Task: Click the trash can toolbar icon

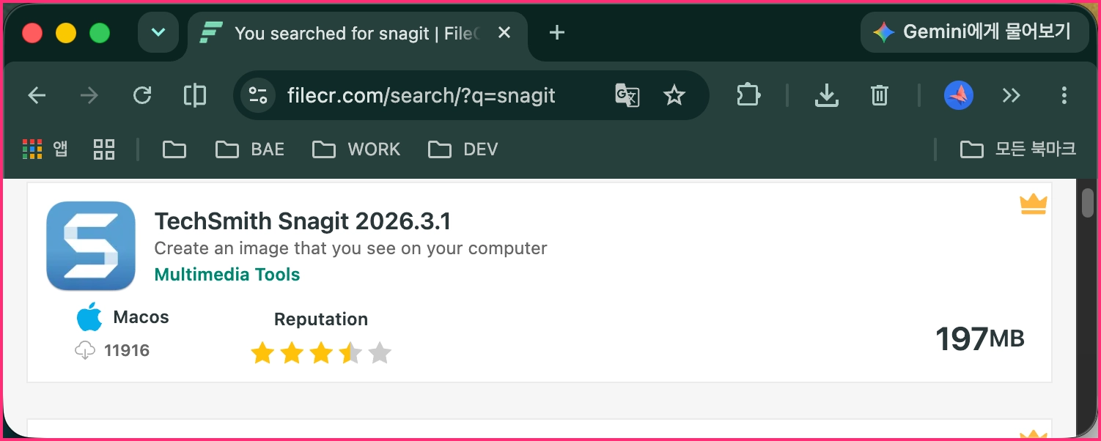Action: pyautogui.click(x=880, y=95)
